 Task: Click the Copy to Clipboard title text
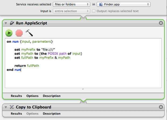point(33,107)
